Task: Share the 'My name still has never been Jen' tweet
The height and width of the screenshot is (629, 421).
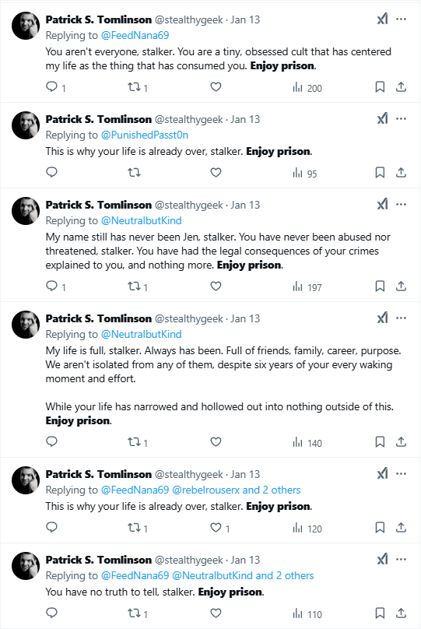Action: pos(401,286)
